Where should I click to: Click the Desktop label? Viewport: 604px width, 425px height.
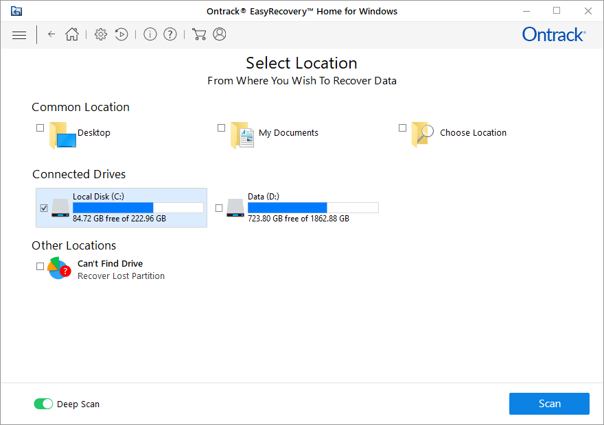coord(94,133)
